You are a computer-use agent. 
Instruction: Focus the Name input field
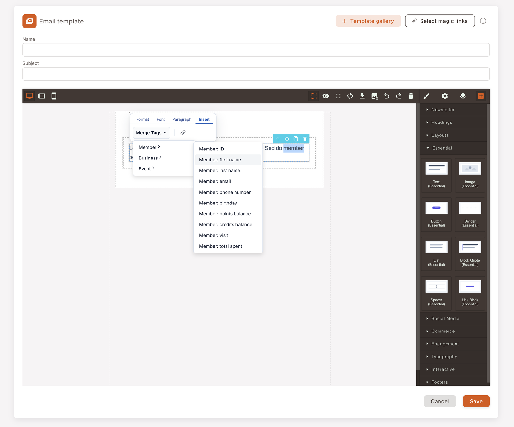256,50
